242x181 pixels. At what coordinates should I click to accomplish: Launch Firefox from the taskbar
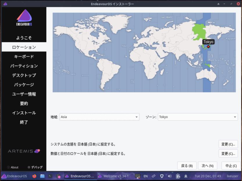pyautogui.click(x=34, y=176)
